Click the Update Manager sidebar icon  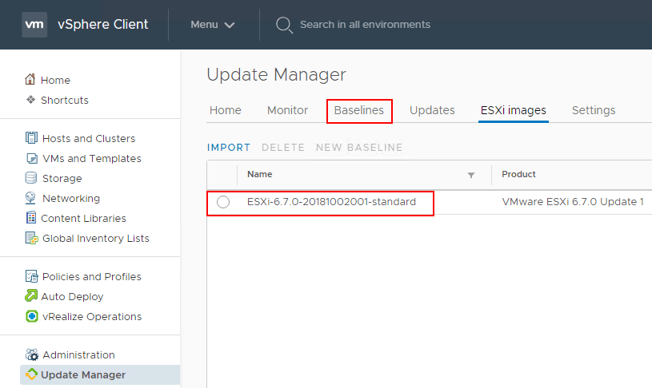click(x=31, y=374)
